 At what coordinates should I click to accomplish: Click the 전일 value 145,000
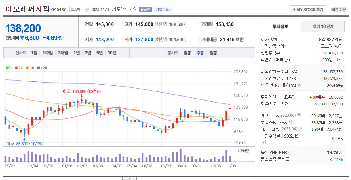tap(105, 24)
